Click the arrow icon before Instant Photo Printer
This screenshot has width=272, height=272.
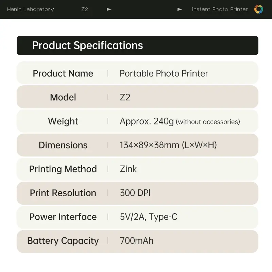[180, 10]
